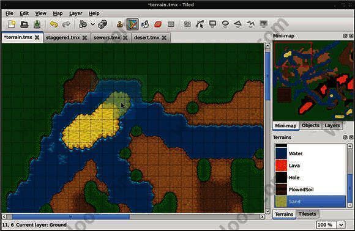Viewport: 355px width, 231px height.
Task: Select the Bucket Fill tool
Action: coord(145,24)
